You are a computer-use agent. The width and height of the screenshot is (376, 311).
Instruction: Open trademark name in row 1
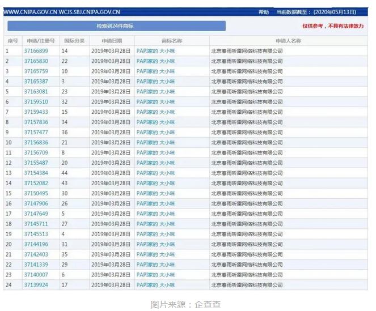(155, 51)
